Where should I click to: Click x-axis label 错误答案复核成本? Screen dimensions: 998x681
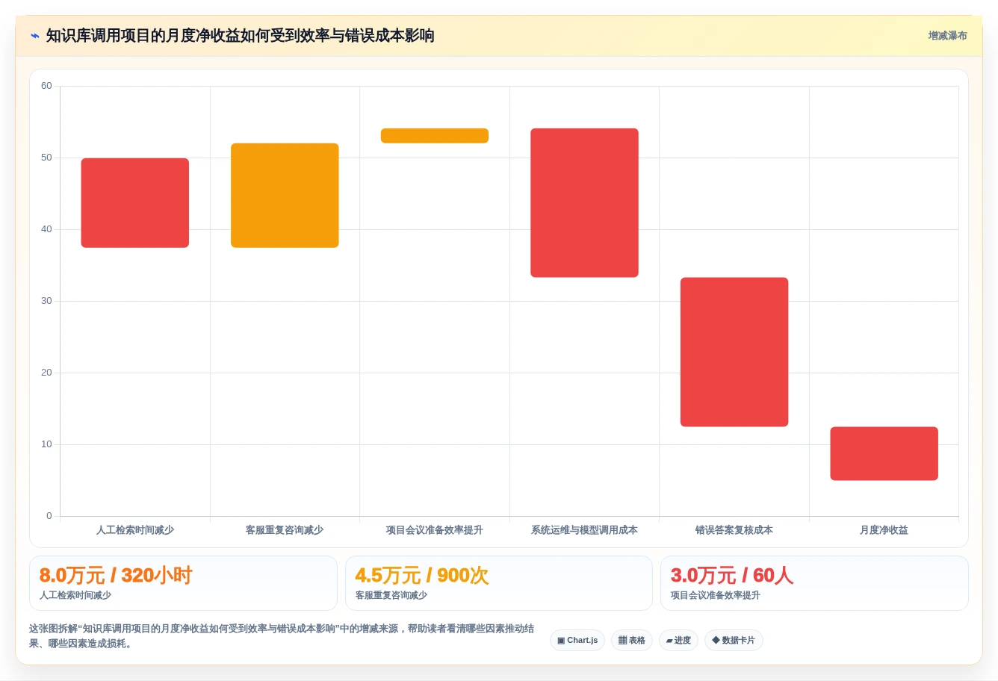734,530
